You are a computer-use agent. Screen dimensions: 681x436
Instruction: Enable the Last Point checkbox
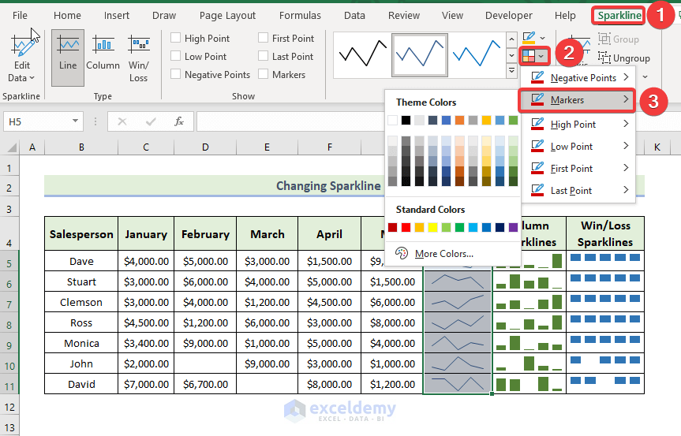263,57
